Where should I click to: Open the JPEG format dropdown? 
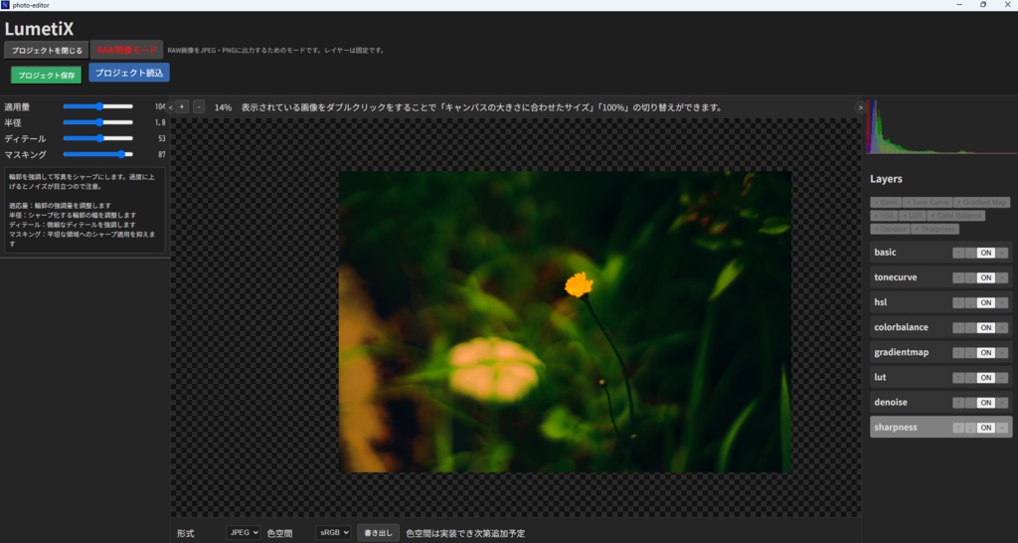pos(243,533)
